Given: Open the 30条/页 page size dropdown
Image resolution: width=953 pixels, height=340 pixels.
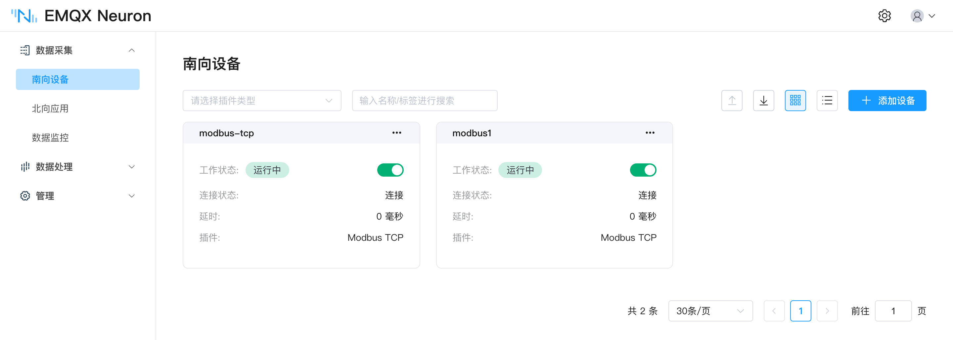Looking at the screenshot, I should click(x=710, y=311).
